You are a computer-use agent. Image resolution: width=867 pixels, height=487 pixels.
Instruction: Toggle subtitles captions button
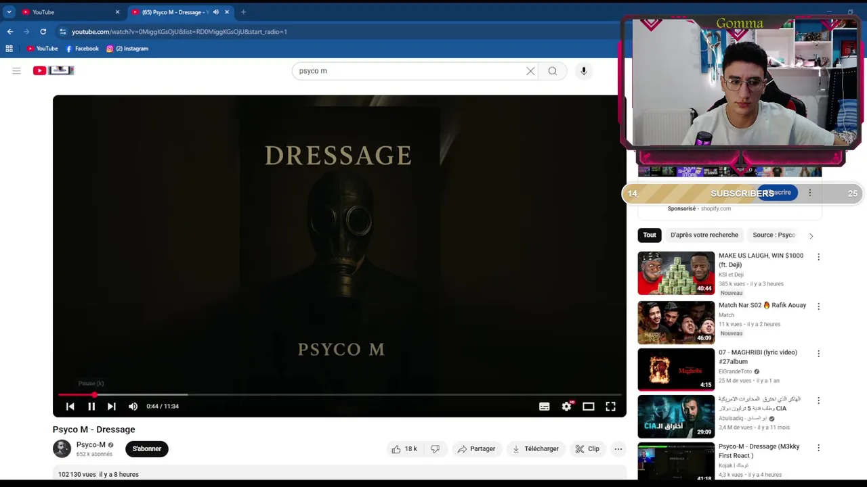544,407
